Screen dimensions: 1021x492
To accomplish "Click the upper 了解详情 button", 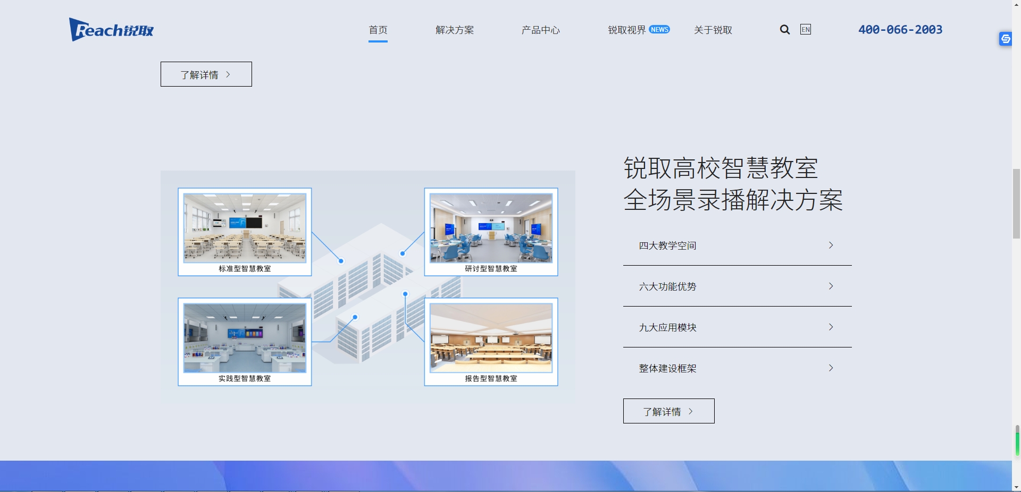I will click(x=206, y=74).
